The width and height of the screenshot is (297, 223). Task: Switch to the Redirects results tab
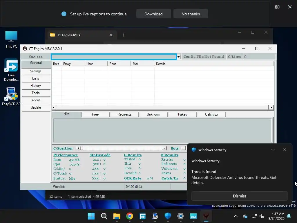[124, 114]
